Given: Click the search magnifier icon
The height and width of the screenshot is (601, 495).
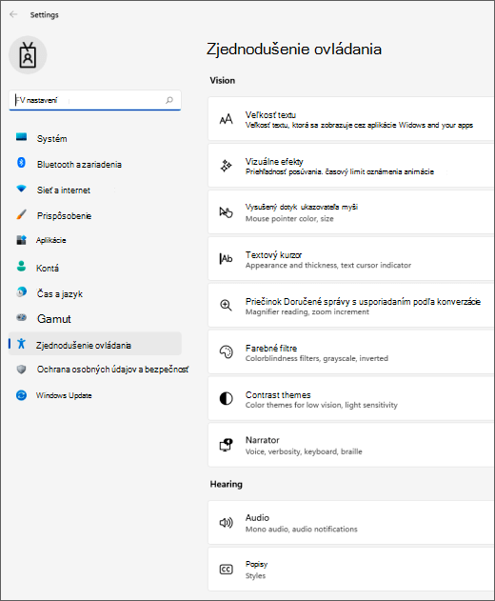Looking at the screenshot, I should tap(169, 100).
